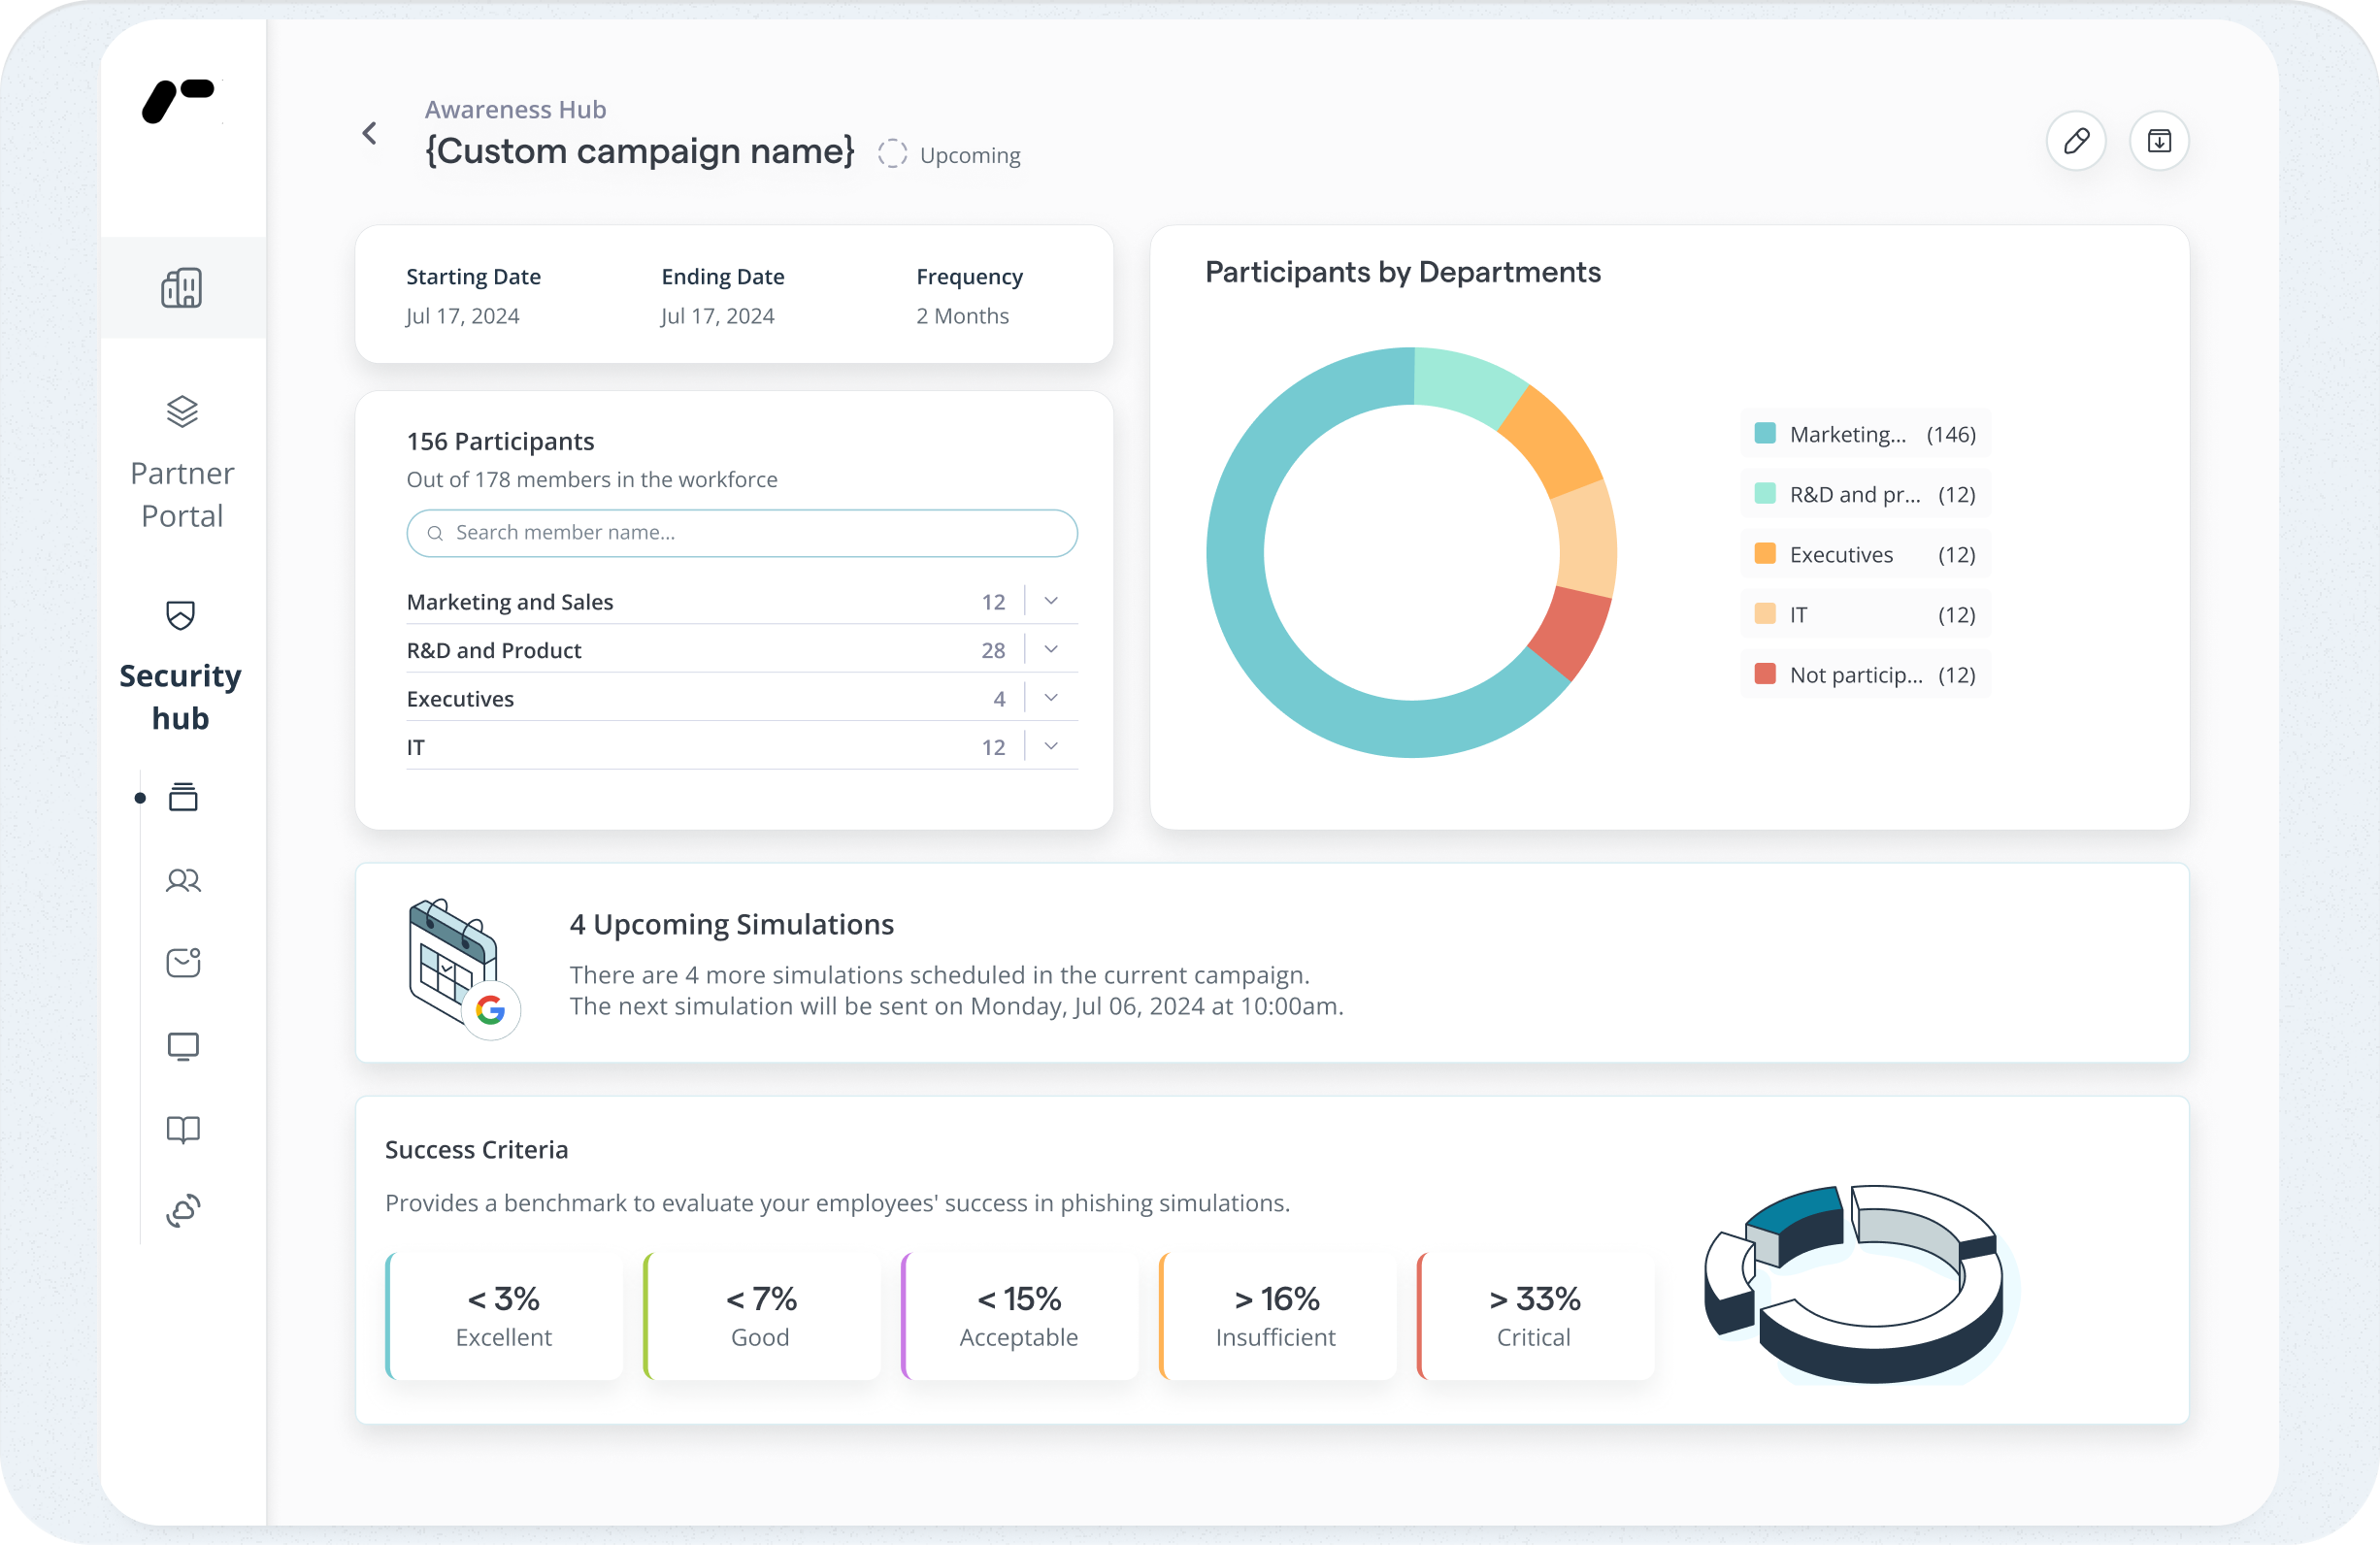2380x1545 pixels.
Task: Open the dashboard building icon in sidebar
Action: coord(182,288)
